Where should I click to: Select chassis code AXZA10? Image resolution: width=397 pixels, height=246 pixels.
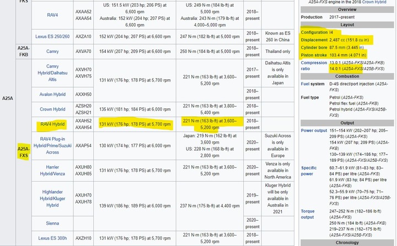click(x=83, y=36)
